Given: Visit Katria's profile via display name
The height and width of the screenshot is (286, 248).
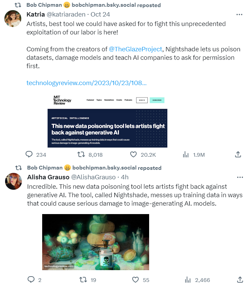Looking at the screenshot, I should click(36, 15).
